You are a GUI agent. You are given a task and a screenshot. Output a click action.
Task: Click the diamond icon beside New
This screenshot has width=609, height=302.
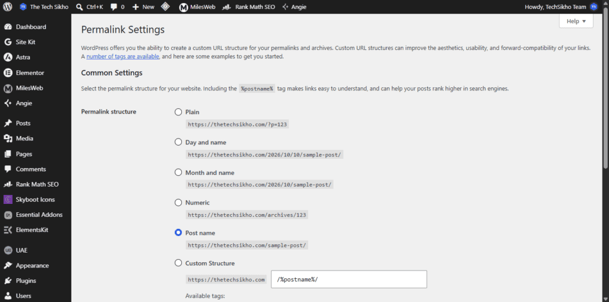pyautogui.click(x=165, y=7)
